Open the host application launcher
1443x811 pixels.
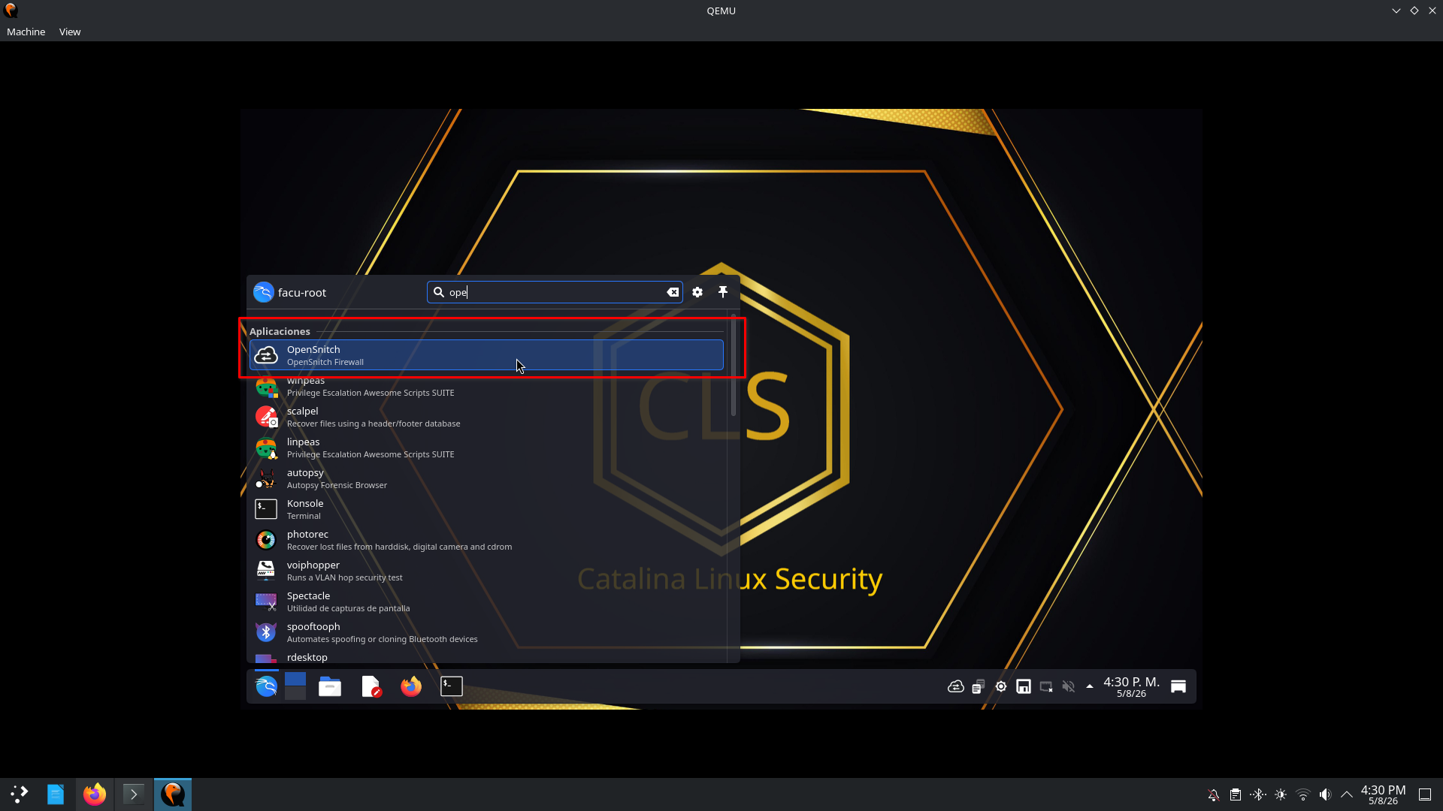(19, 794)
